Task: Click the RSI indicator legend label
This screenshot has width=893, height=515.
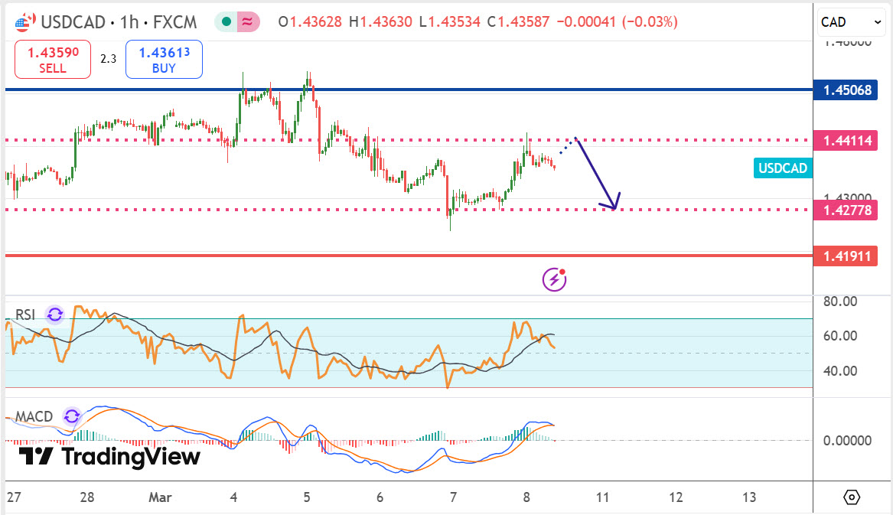Action: click(26, 314)
